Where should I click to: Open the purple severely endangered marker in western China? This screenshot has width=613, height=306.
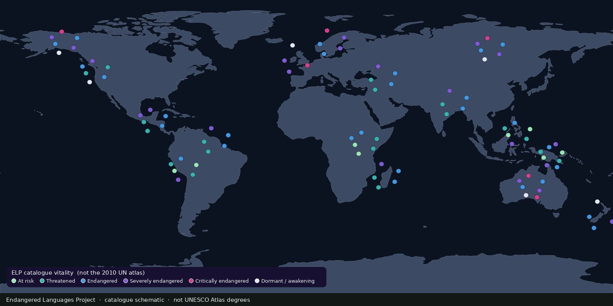tap(450, 91)
